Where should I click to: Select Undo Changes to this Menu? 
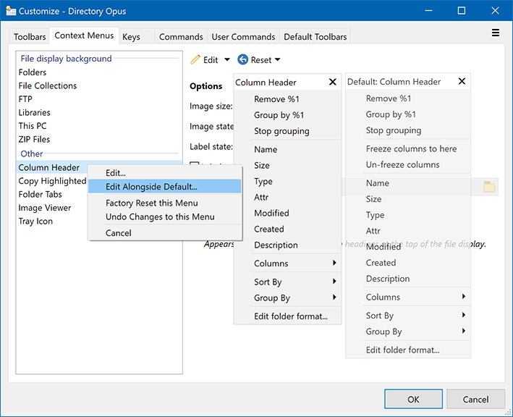(164, 216)
